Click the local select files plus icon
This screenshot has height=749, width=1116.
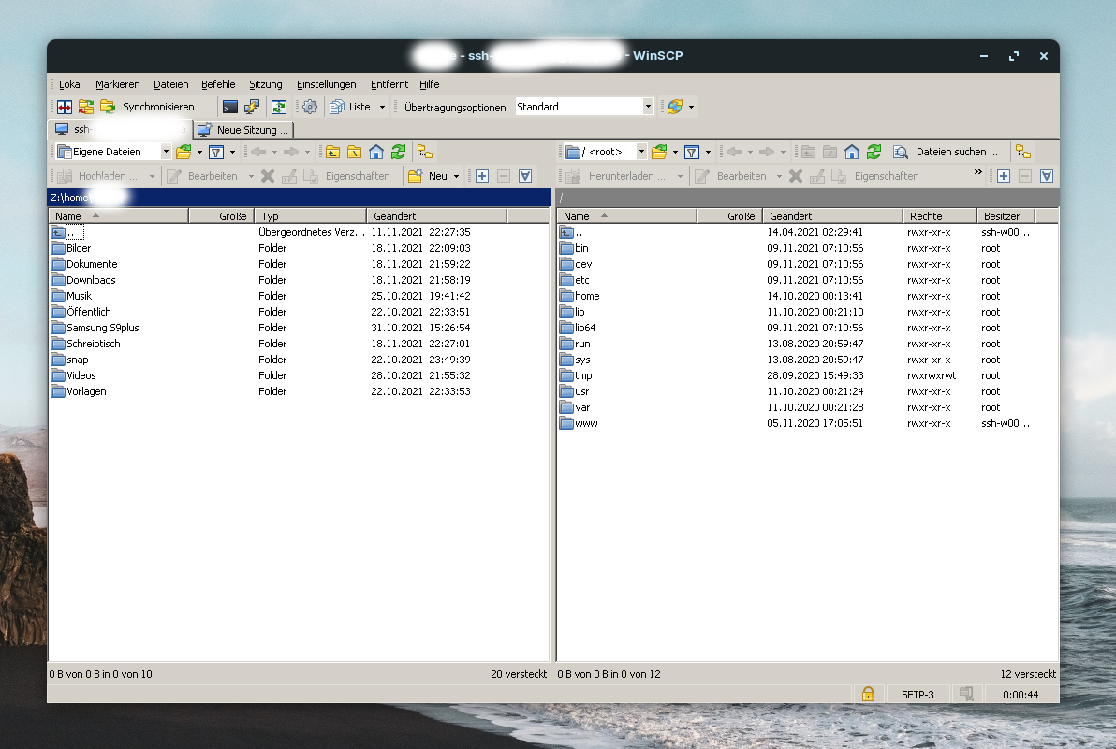(482, 176)
